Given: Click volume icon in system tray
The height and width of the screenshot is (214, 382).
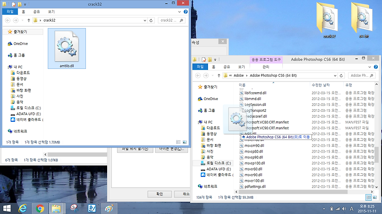Looking at the screenshot, I should tap(344, 209).
